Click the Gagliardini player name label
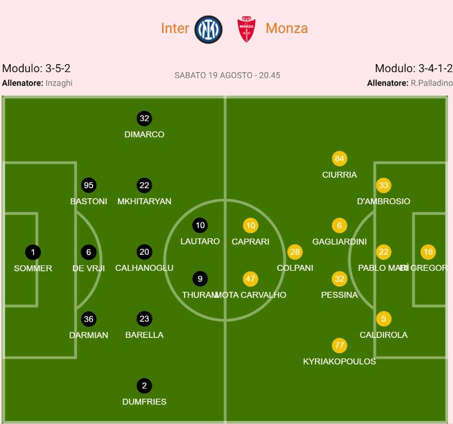Viewport: 453px width, 424px height. [x=339, y=241]
